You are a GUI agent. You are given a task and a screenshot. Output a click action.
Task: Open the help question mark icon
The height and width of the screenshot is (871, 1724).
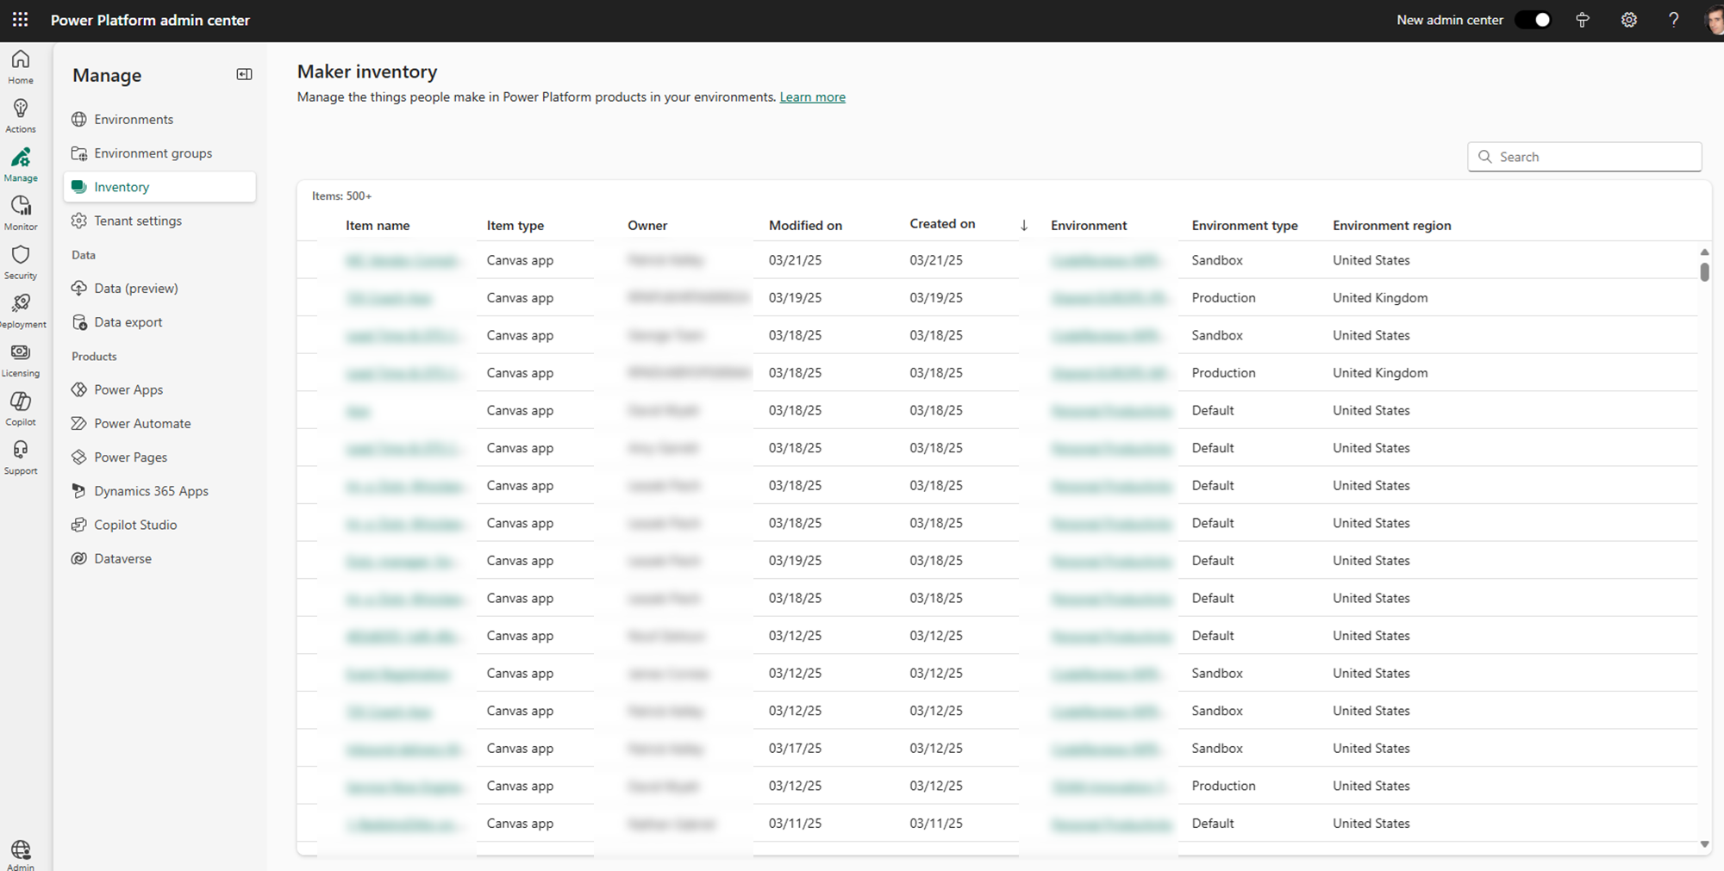pos(1673,20)
